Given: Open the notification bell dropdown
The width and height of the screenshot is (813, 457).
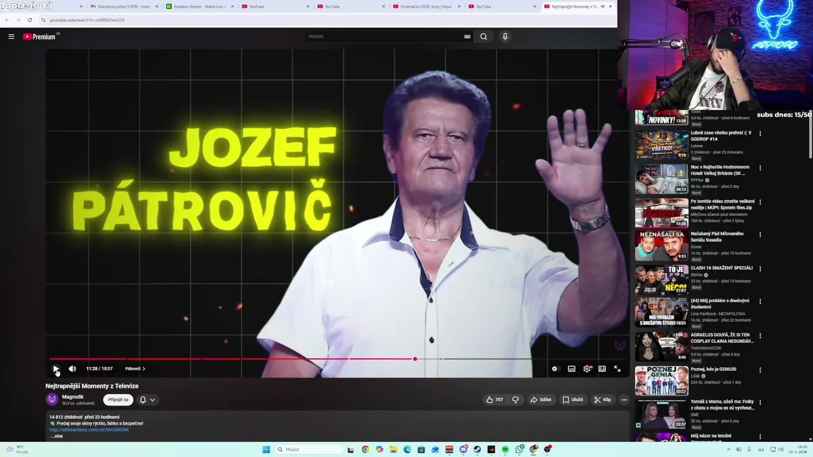Looking at the screenshot, I should (x=147, y=400).
